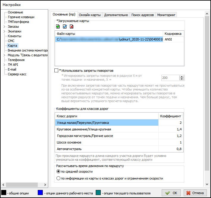Click the black 'общие опции' legend square
The image size is (211, 198).
[x=4, y=193]
